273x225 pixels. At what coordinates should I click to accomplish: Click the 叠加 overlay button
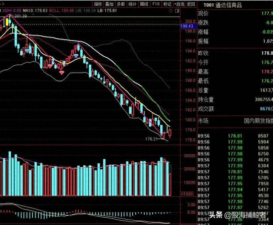[109, 4]
